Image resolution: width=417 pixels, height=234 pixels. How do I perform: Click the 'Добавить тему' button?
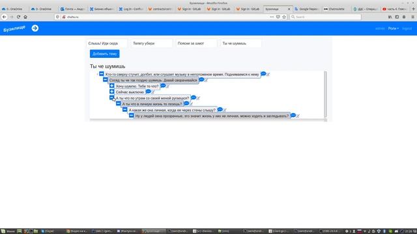pyautogui.click(x=104, y=54)
